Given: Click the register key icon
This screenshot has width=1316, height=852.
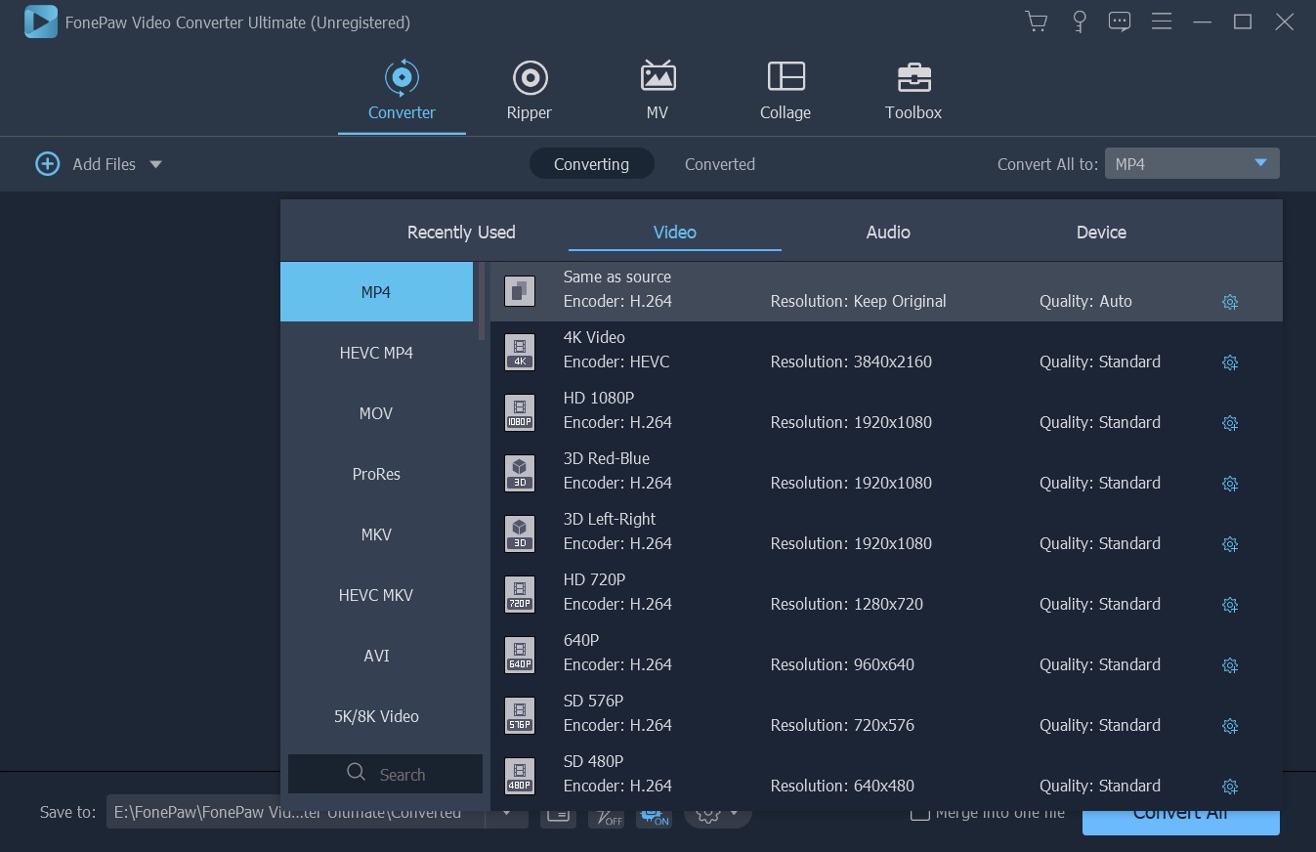Looking at the screenshot, I should [x=1079, y=21].
